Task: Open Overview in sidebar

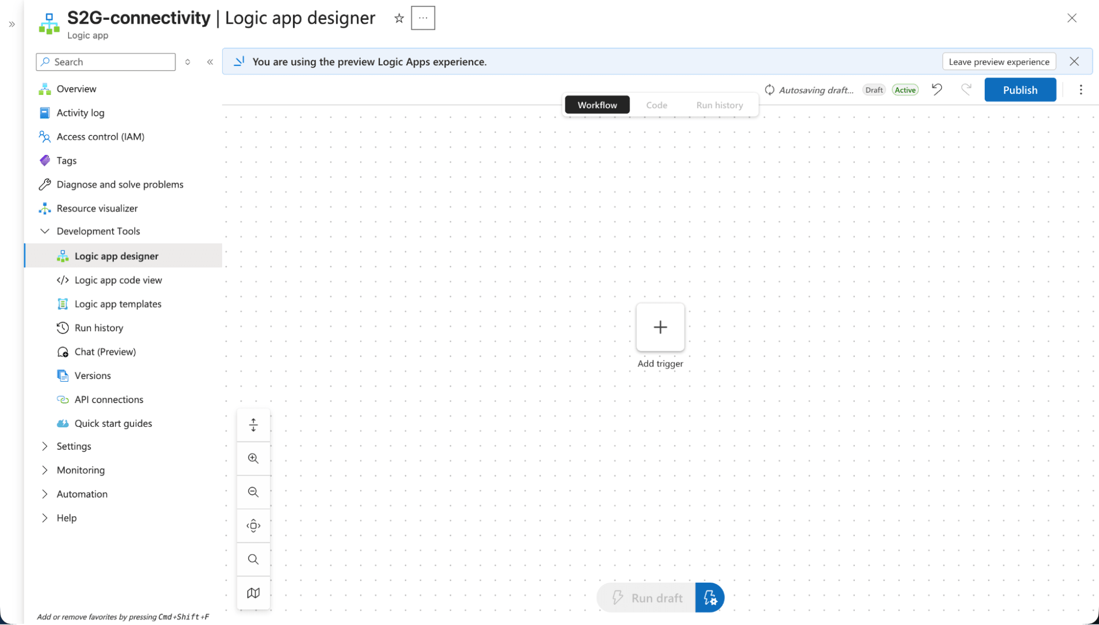Action: [76, 89]
